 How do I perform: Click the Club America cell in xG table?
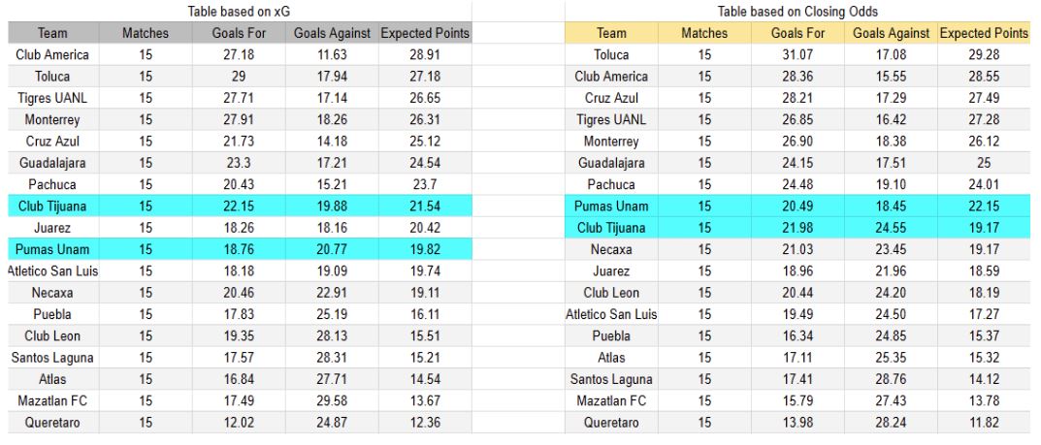click(53, 55)
